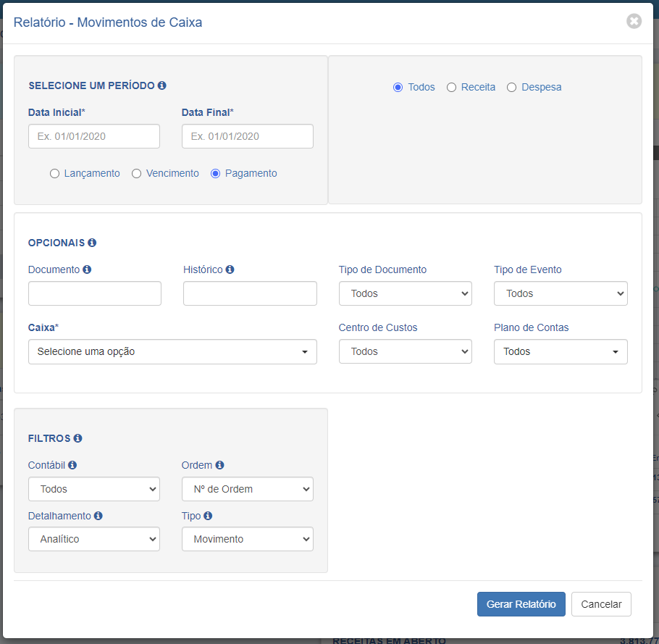Click info icon next to Opcionais heading
659x644 pixels.
(x=92, y=243)
